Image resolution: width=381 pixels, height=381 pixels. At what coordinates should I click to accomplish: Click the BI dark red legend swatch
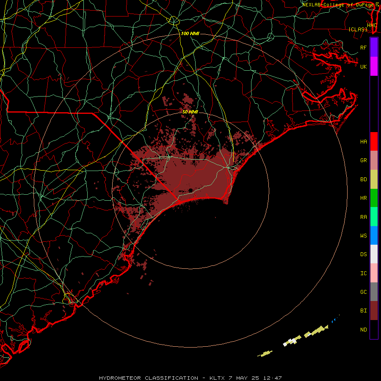coord(374,311)
